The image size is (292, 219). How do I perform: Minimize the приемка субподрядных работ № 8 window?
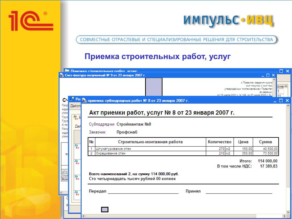coord(275,101)
